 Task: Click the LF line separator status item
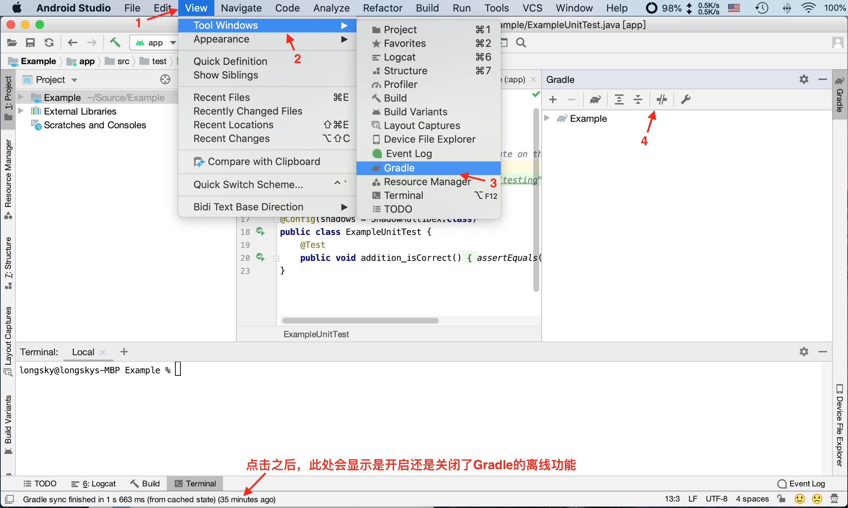pos(692,499)
